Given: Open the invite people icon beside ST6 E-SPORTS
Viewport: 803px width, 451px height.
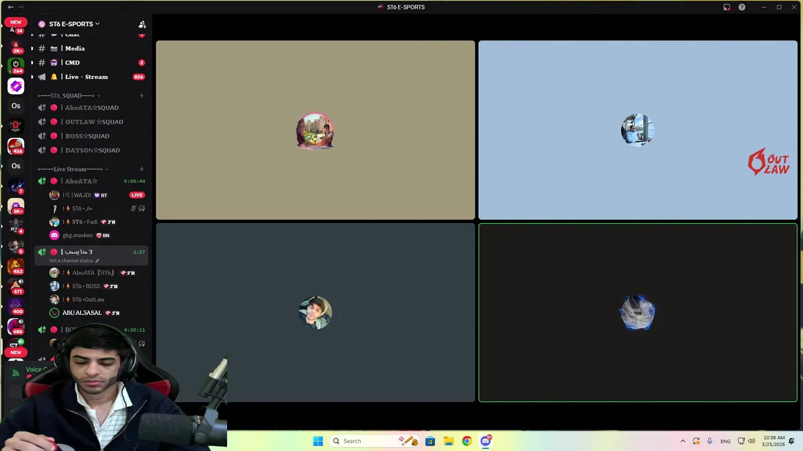Looking at the screenshot, I should tap(142, 24).
